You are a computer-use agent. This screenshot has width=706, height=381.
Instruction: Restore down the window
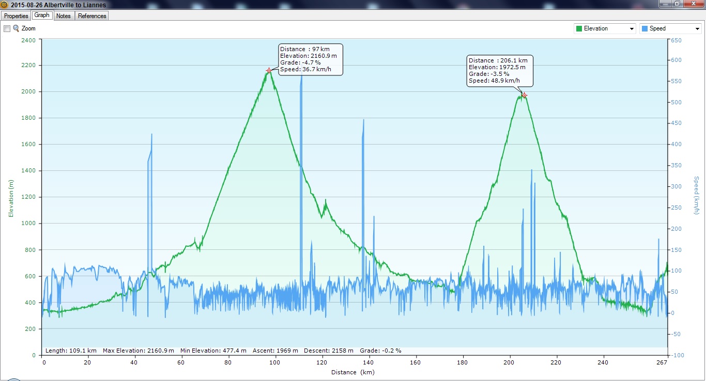tap(678, 4)
